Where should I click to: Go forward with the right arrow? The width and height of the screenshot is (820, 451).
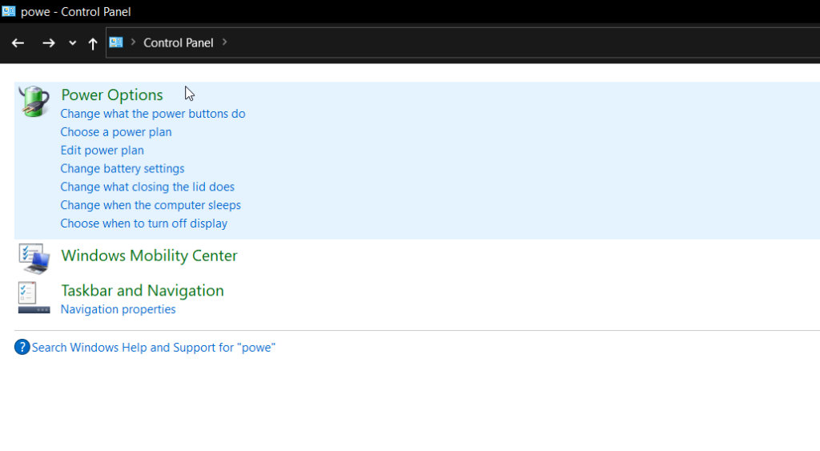click(x=49, y=43)
